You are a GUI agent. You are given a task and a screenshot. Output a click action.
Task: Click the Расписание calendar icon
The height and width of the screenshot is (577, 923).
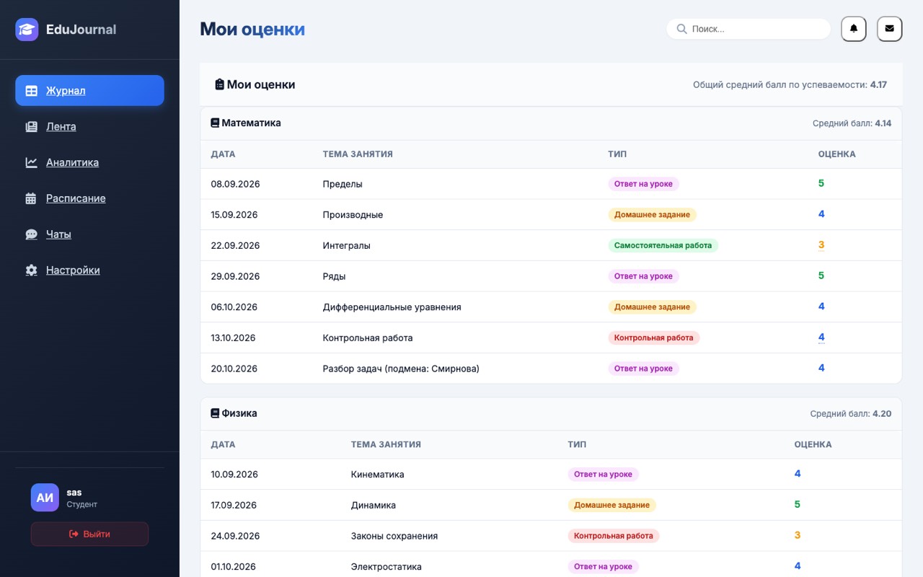point(31,198)
